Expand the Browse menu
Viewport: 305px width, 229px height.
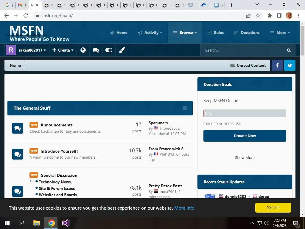[x=185, y=33]
